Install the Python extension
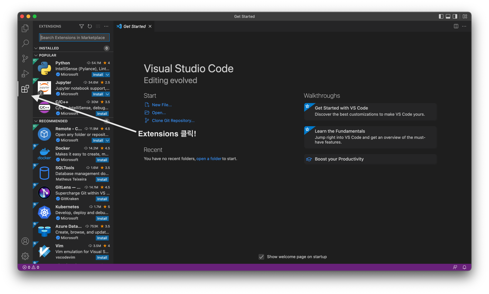 [x=98, y=75]
